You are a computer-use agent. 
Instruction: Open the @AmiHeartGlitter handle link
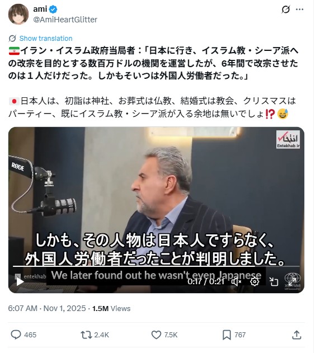(x=65, y=20)
